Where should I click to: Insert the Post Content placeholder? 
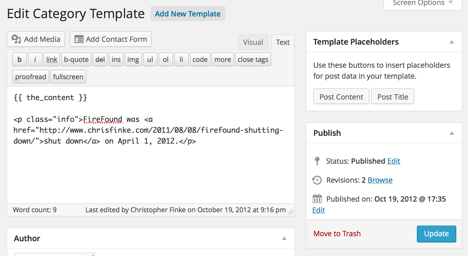341,96
